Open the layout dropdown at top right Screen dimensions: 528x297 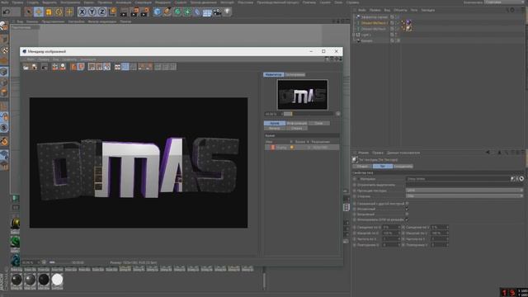coord(505,2)
